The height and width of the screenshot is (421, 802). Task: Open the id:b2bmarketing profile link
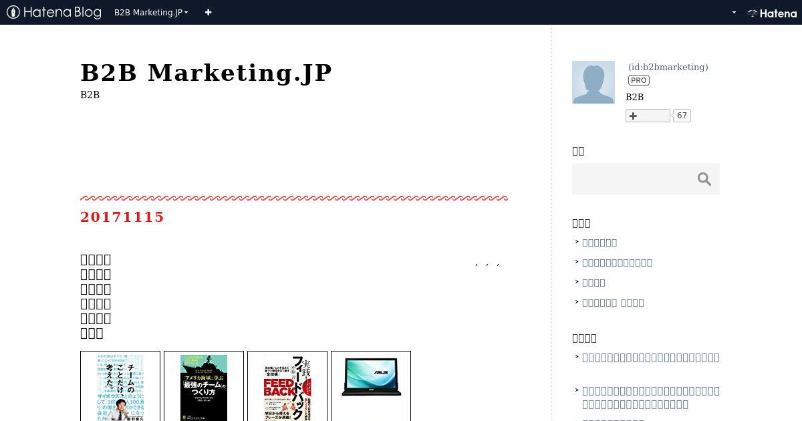668,67
